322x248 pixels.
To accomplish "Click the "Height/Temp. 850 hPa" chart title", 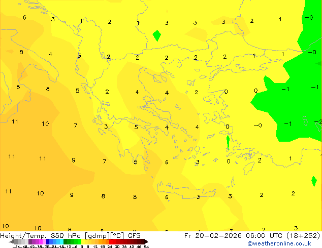I will [x=41, y=236].
